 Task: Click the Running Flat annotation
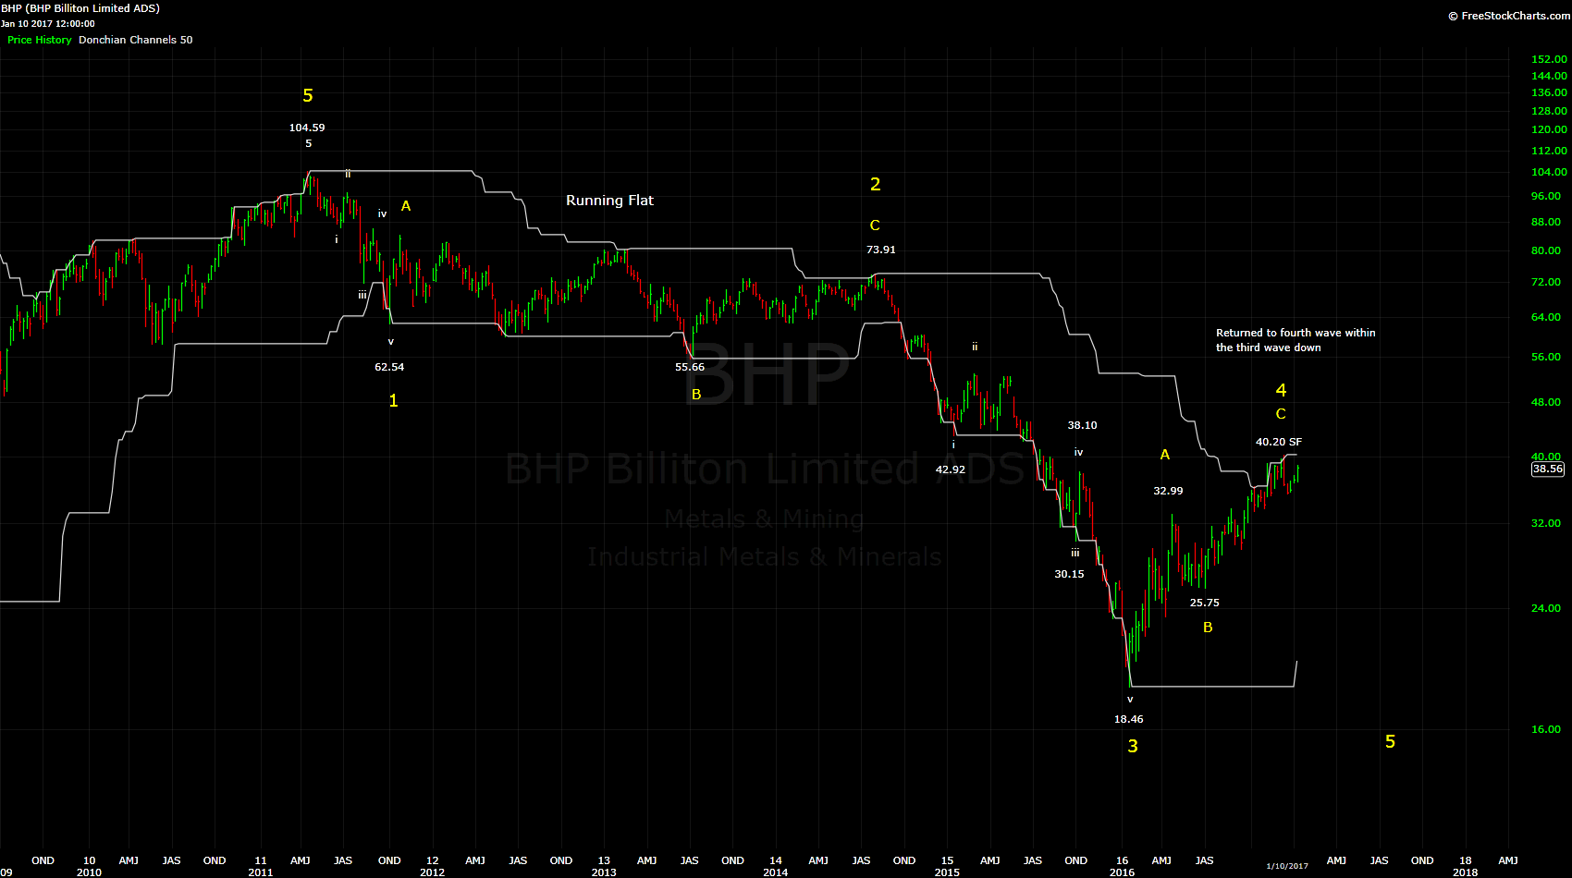pos(609,201)
